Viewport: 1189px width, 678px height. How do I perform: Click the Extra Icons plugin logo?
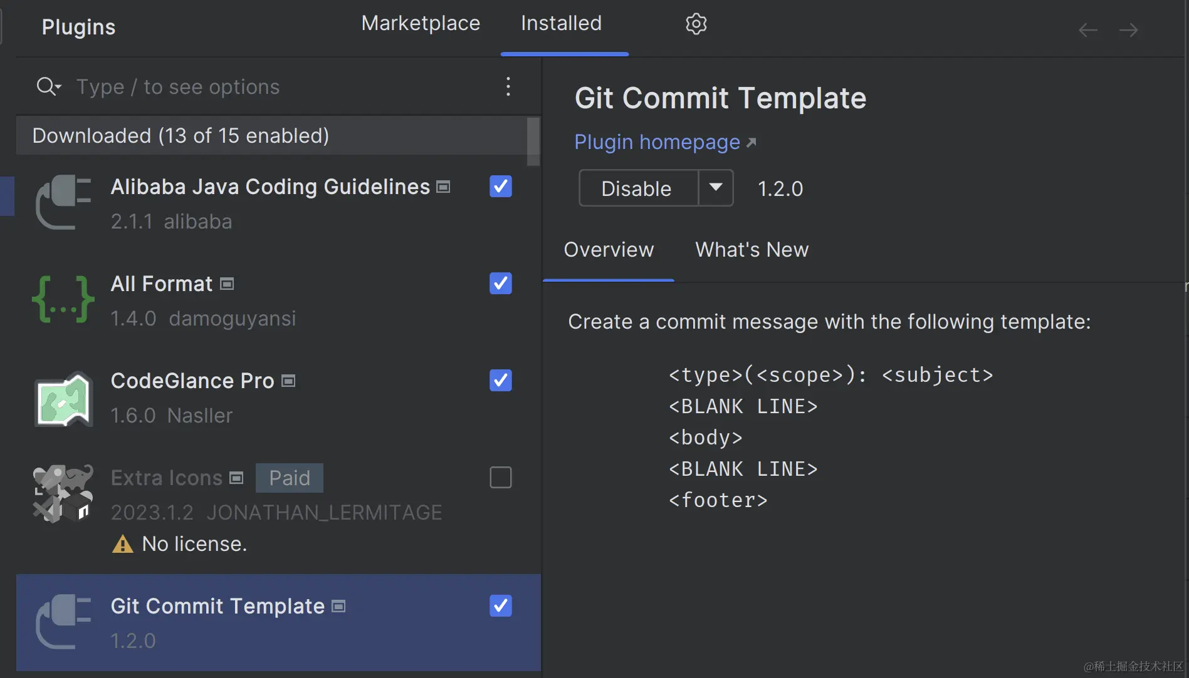coord(63,494)
